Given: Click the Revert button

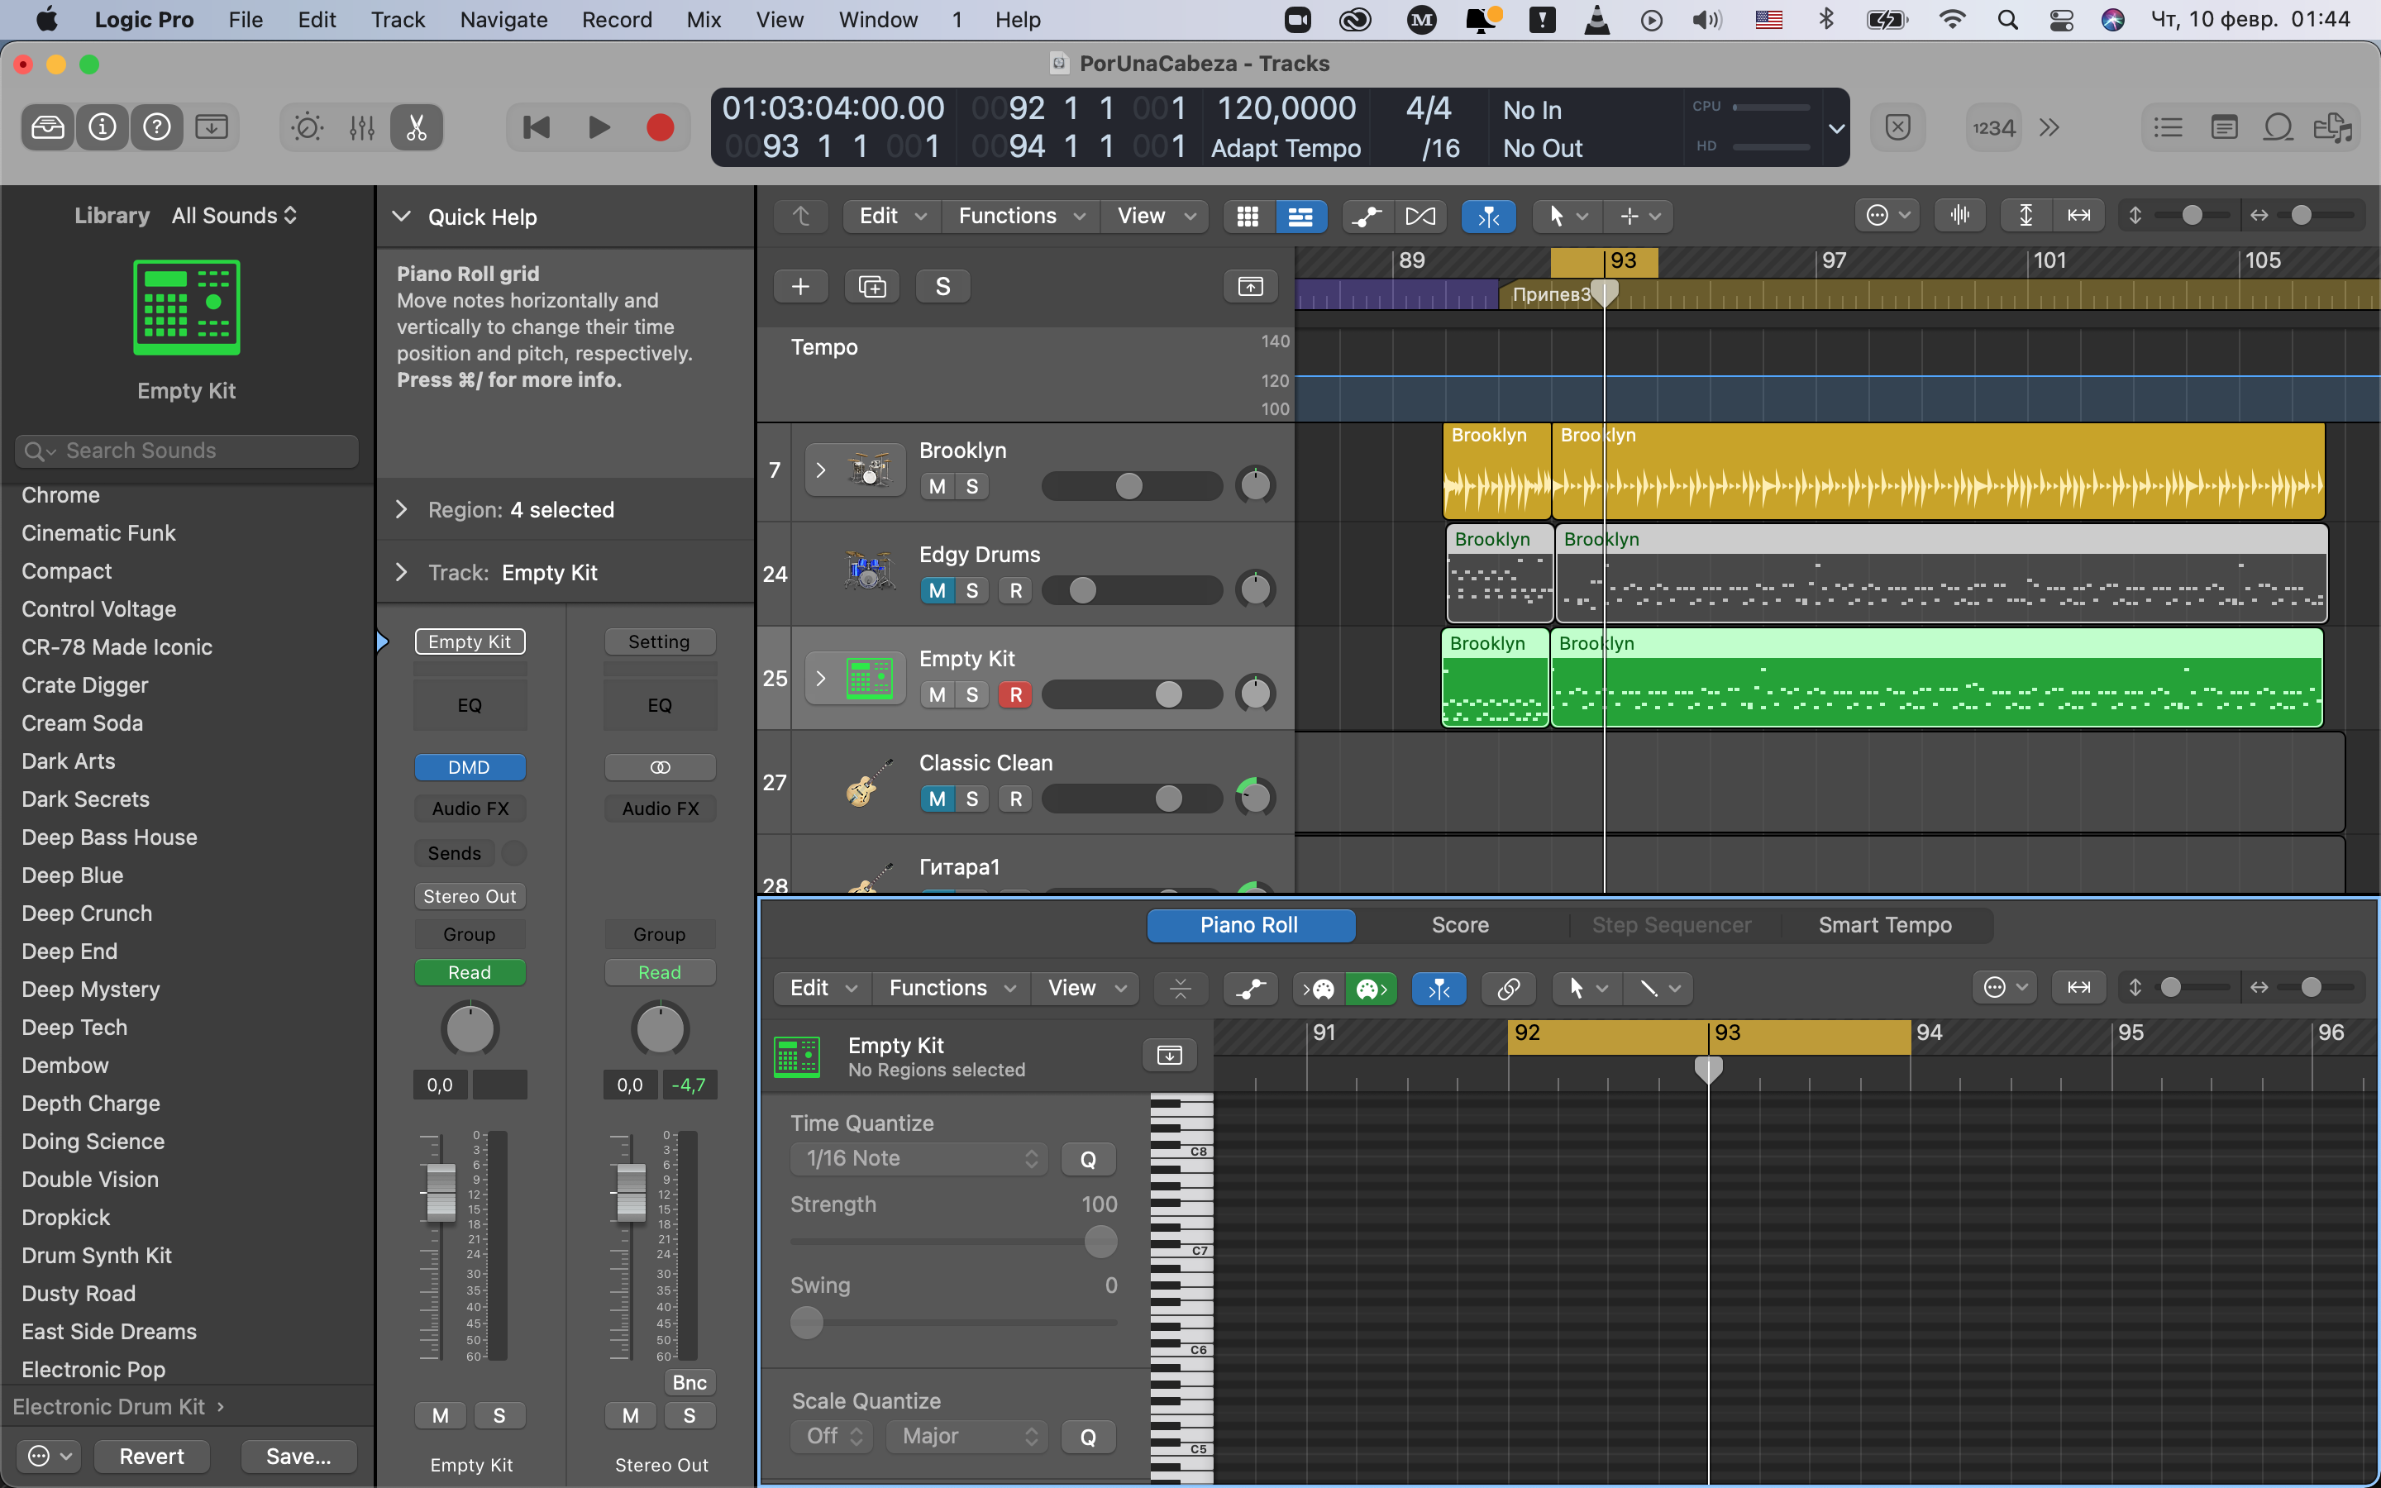Looking at the screenshot, I should tap(151, 1456).
